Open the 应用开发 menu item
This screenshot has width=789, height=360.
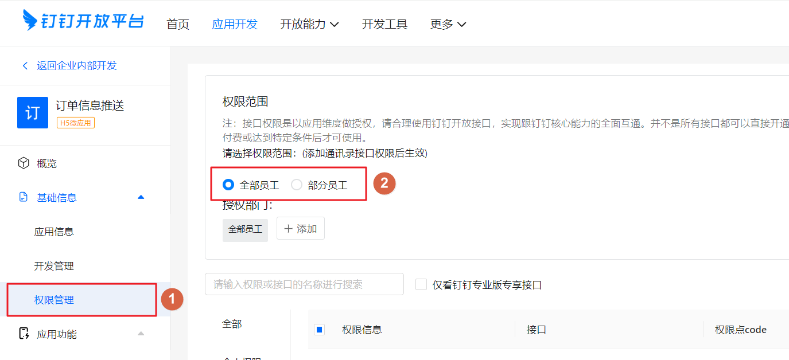coord(235,24)
